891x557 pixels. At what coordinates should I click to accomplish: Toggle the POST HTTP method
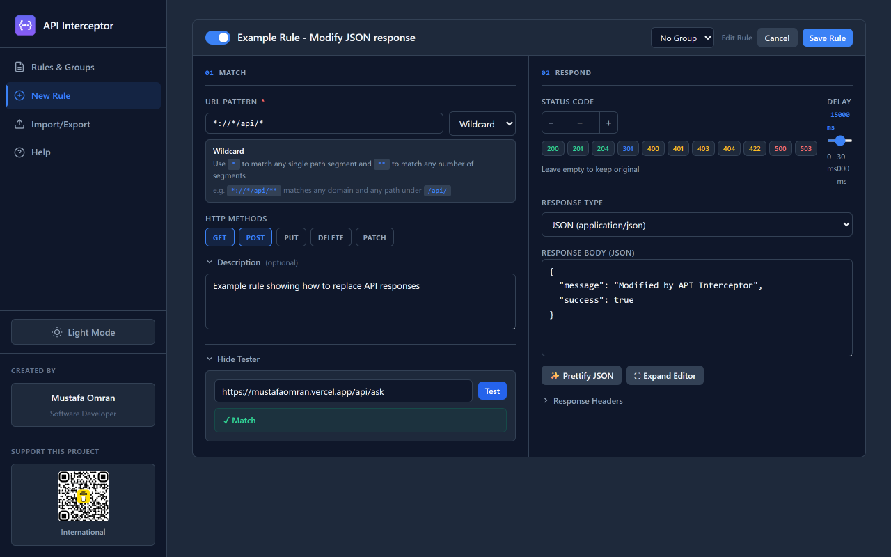(x=255, y=237)
